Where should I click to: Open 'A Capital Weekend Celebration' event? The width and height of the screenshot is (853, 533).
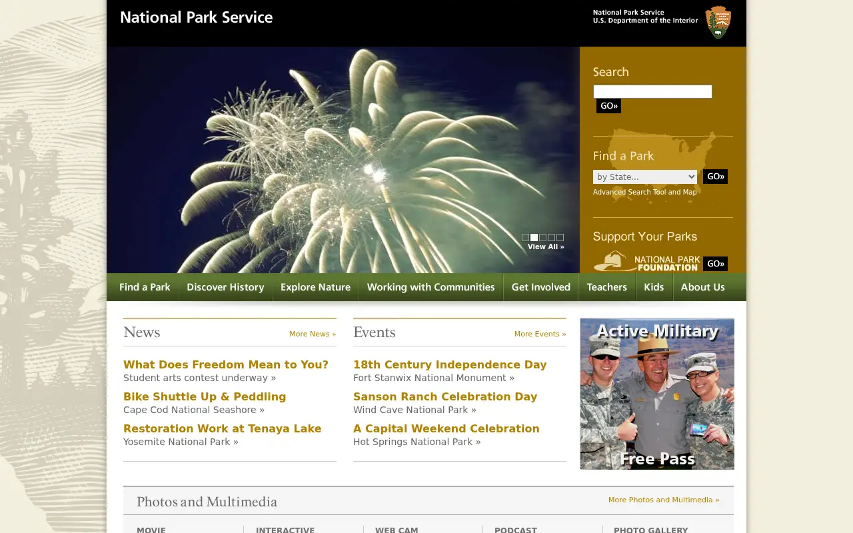[x=446, y=428]
